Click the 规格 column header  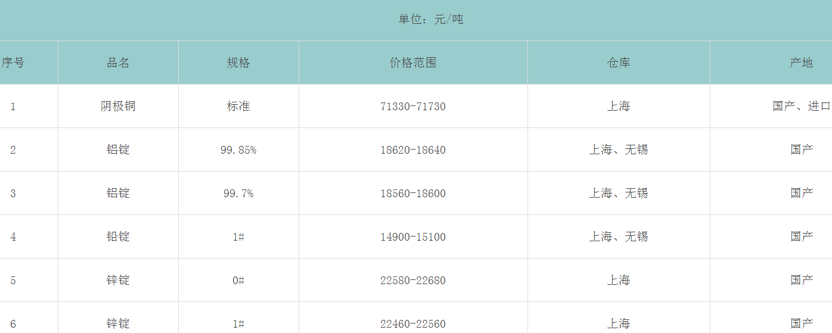238,63
